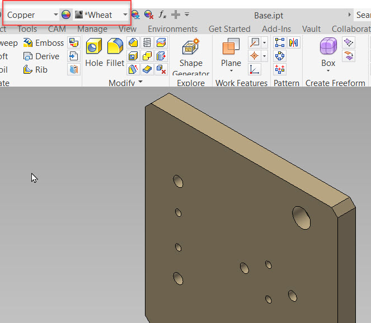Select the Rib feature tool
Image resolution: width=371 pixels, height=323 pixels.
(x=28, y=70)
